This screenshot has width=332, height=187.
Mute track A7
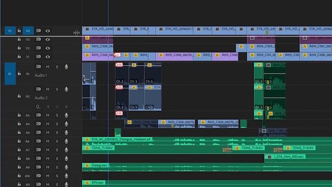pyautogui.click(x=48, y=150)
